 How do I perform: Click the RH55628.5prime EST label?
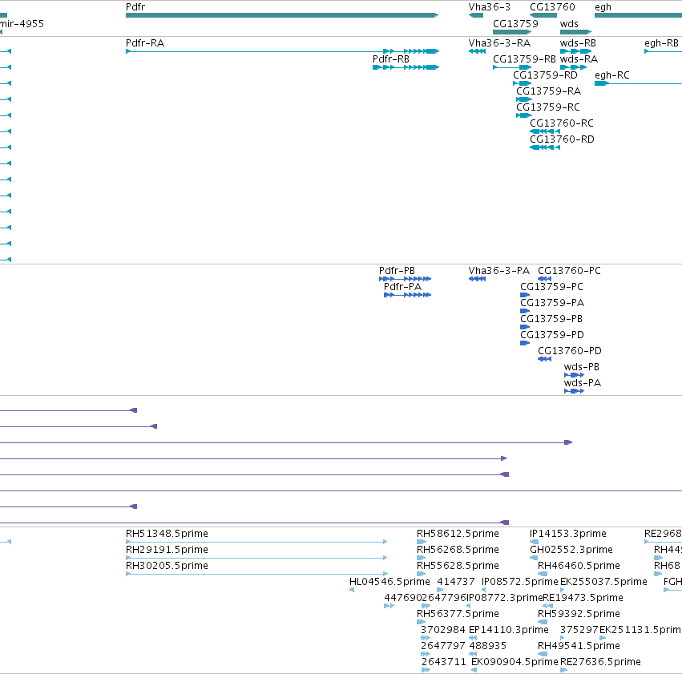[458, 566]
